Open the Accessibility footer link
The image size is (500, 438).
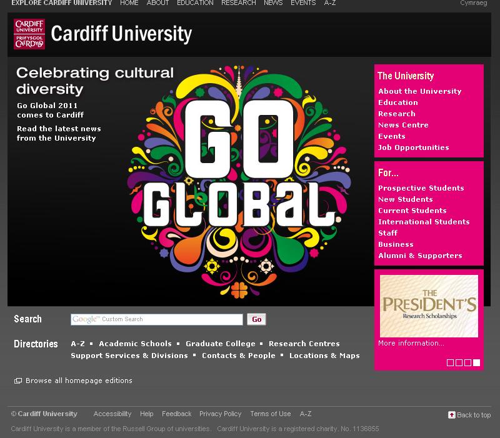pyautogui.click(x=112, y=414)
